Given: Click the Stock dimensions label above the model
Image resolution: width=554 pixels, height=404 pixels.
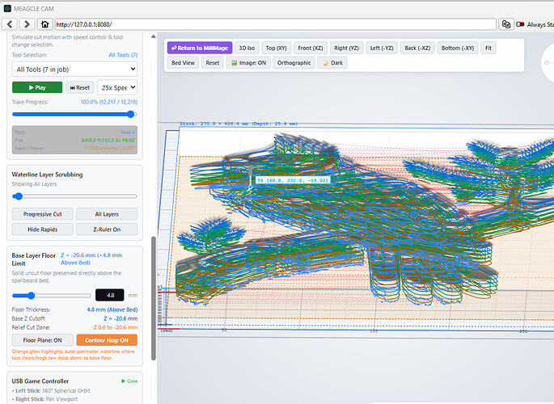Looking at the screenshot, I should tap(239, 124).
